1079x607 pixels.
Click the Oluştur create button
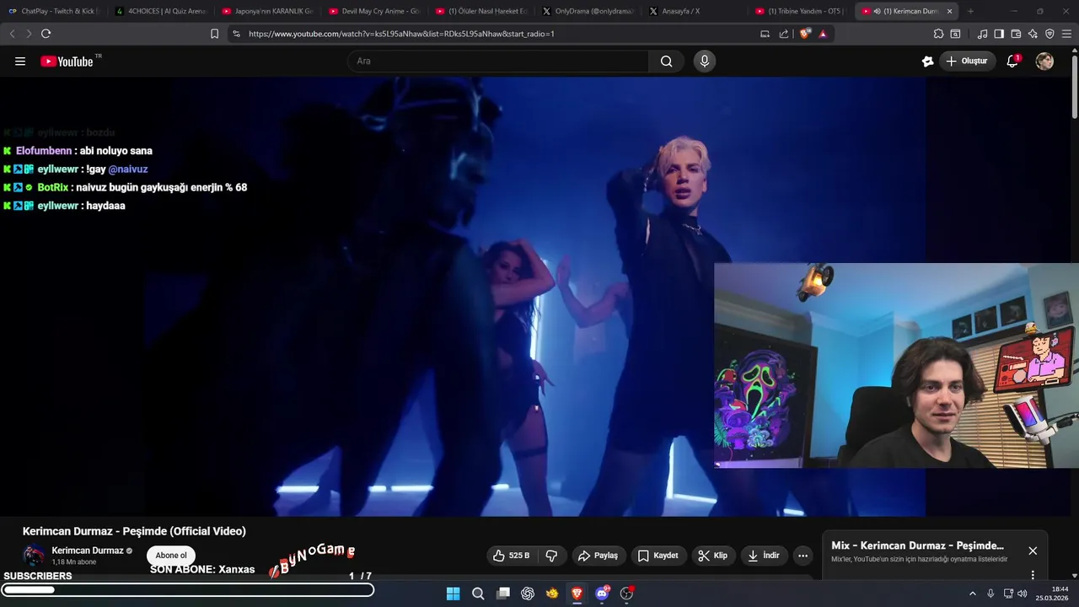click(x=968, y=61)
